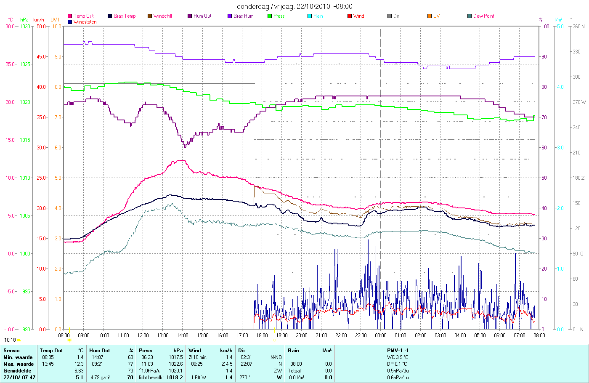Click the orange UV legend square
Image resolution: width=589 pixels, height=383 pixels.
(x=430, y=16)
